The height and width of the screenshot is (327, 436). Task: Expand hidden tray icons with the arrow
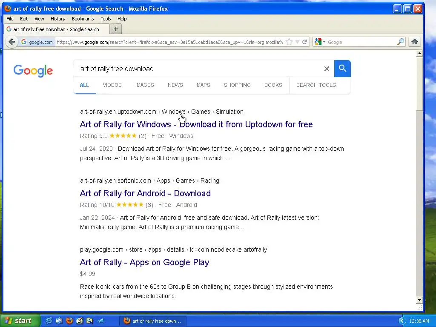click(x=402, y=321)
